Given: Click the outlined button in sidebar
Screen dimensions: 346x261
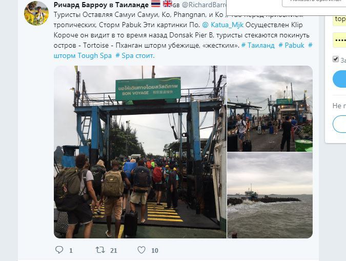Looking at the screenshot, I should click(339, 124).
